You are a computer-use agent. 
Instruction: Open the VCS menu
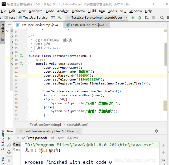[x=123, y=11]
